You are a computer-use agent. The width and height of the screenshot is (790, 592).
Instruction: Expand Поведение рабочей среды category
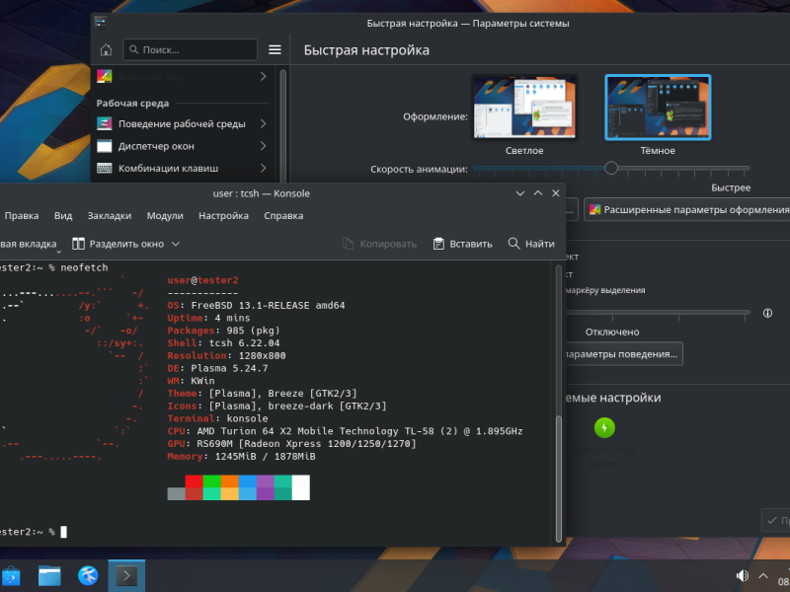[x=182, y=124]
